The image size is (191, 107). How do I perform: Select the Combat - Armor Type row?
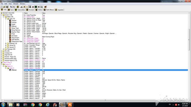tap(106, 47)
